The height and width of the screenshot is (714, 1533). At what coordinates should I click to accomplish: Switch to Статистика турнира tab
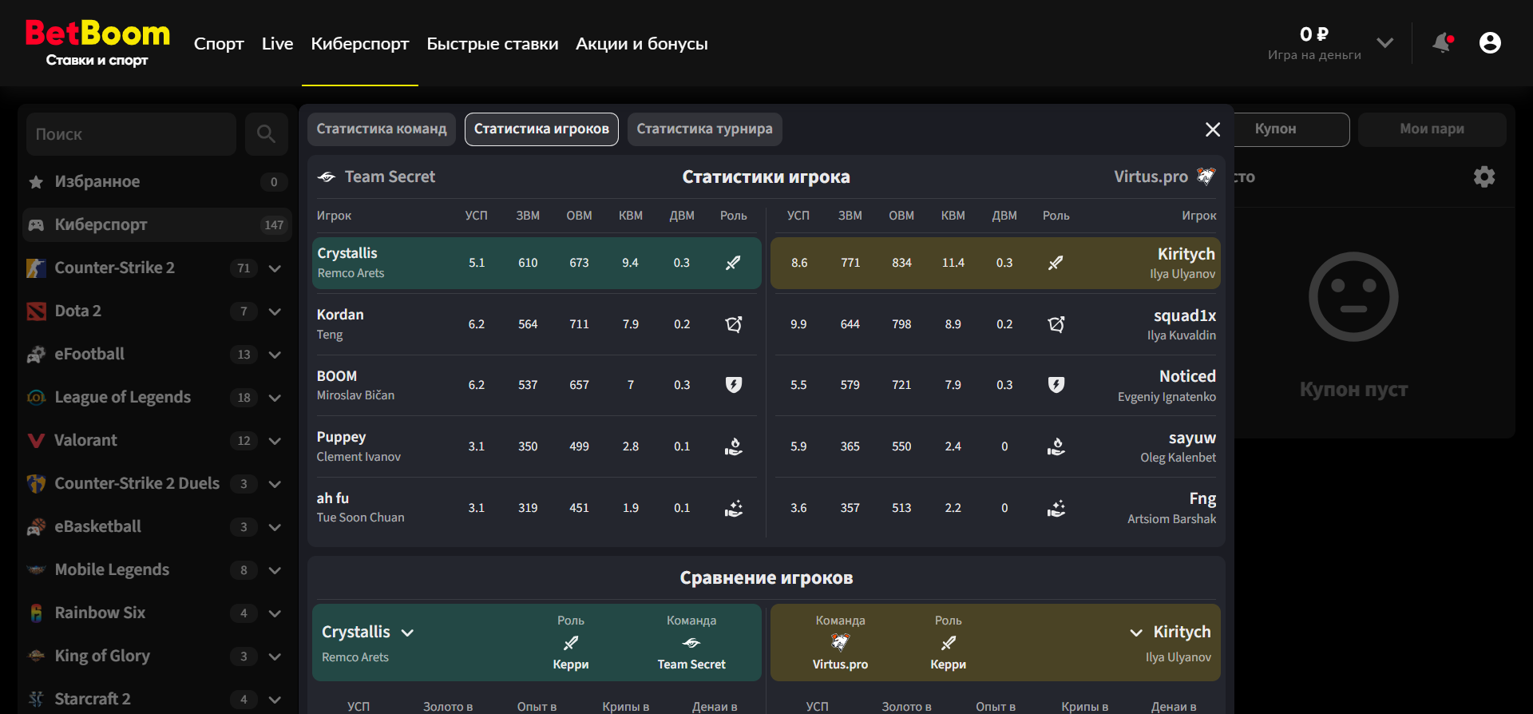click(704, 129)
